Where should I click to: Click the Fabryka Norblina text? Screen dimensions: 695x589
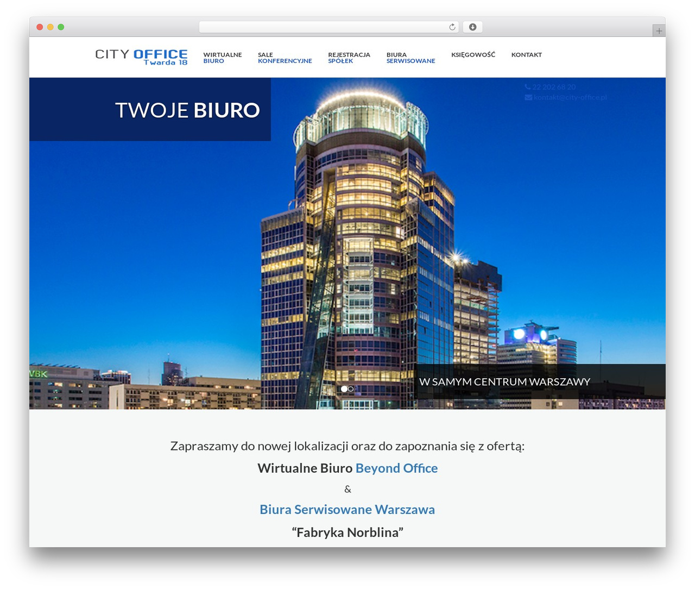tap(347, 532)
